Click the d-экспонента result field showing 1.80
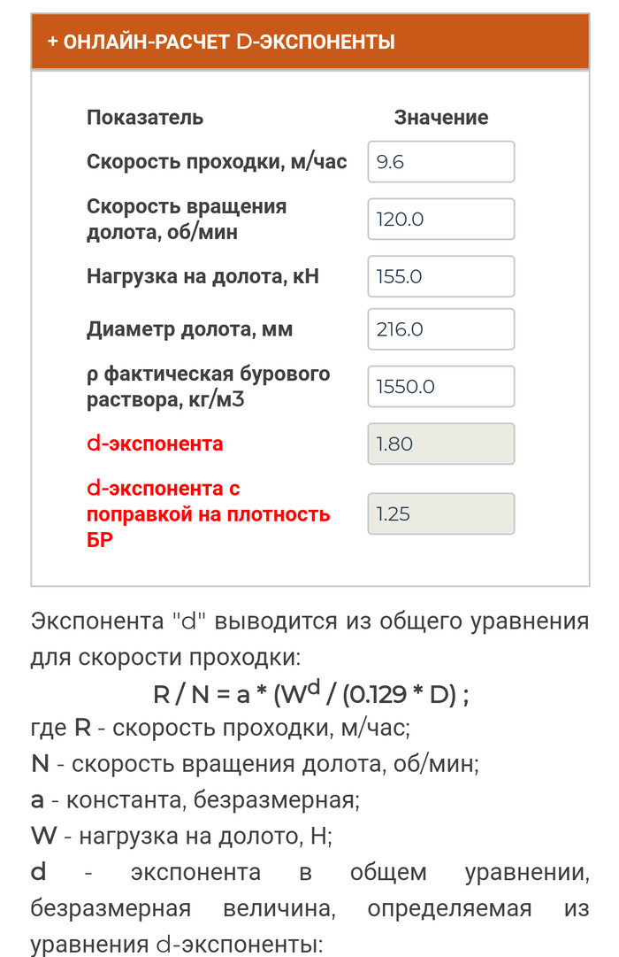This screenshot has width=619, height=957. (440, 444)
